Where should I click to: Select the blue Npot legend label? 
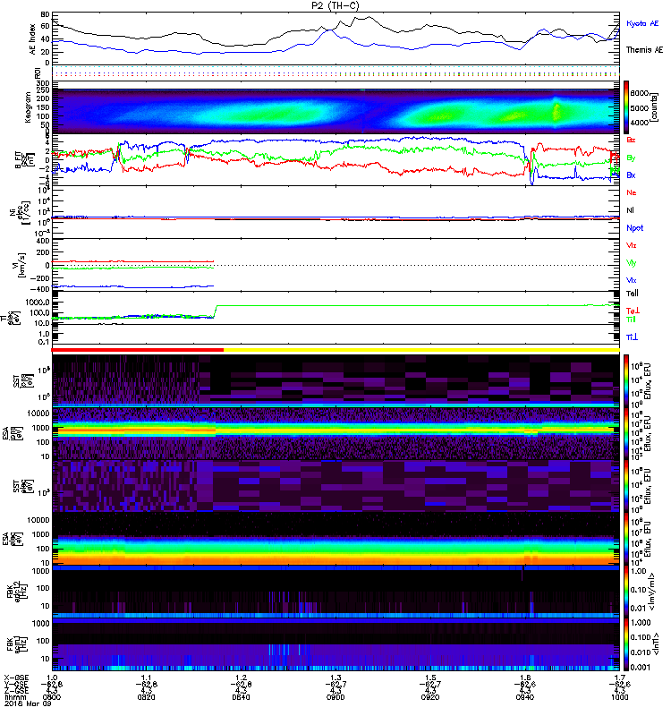[x=634, y=228]
